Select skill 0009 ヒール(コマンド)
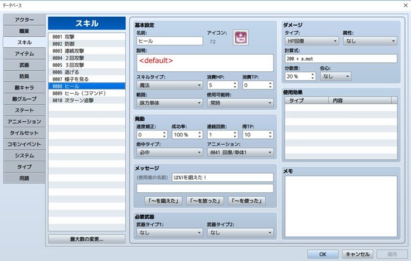The height and width of the screenshot is (261, 411). click(87, 93)
